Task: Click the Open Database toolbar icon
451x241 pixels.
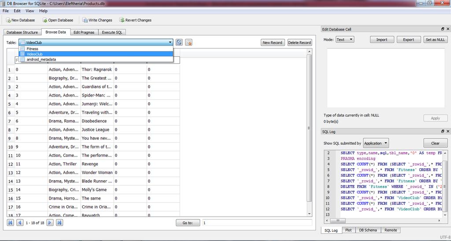Action: pyautogui.click(x=45, y=20)
